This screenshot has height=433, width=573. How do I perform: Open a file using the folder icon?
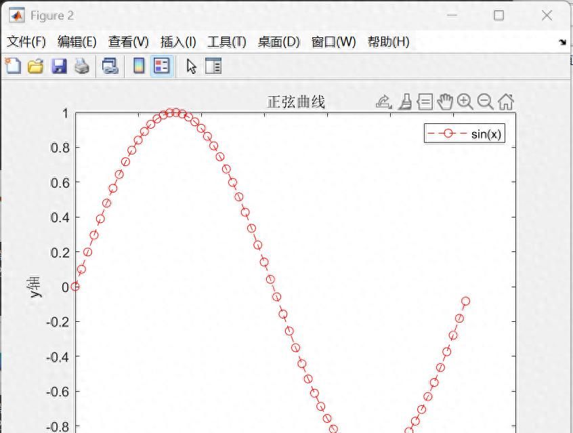pyautogui.click(x=35, y=66)
